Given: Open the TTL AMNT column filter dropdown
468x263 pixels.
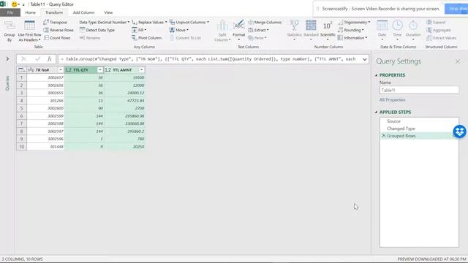Looking at the screenshot, I should (x=141, y=70).
